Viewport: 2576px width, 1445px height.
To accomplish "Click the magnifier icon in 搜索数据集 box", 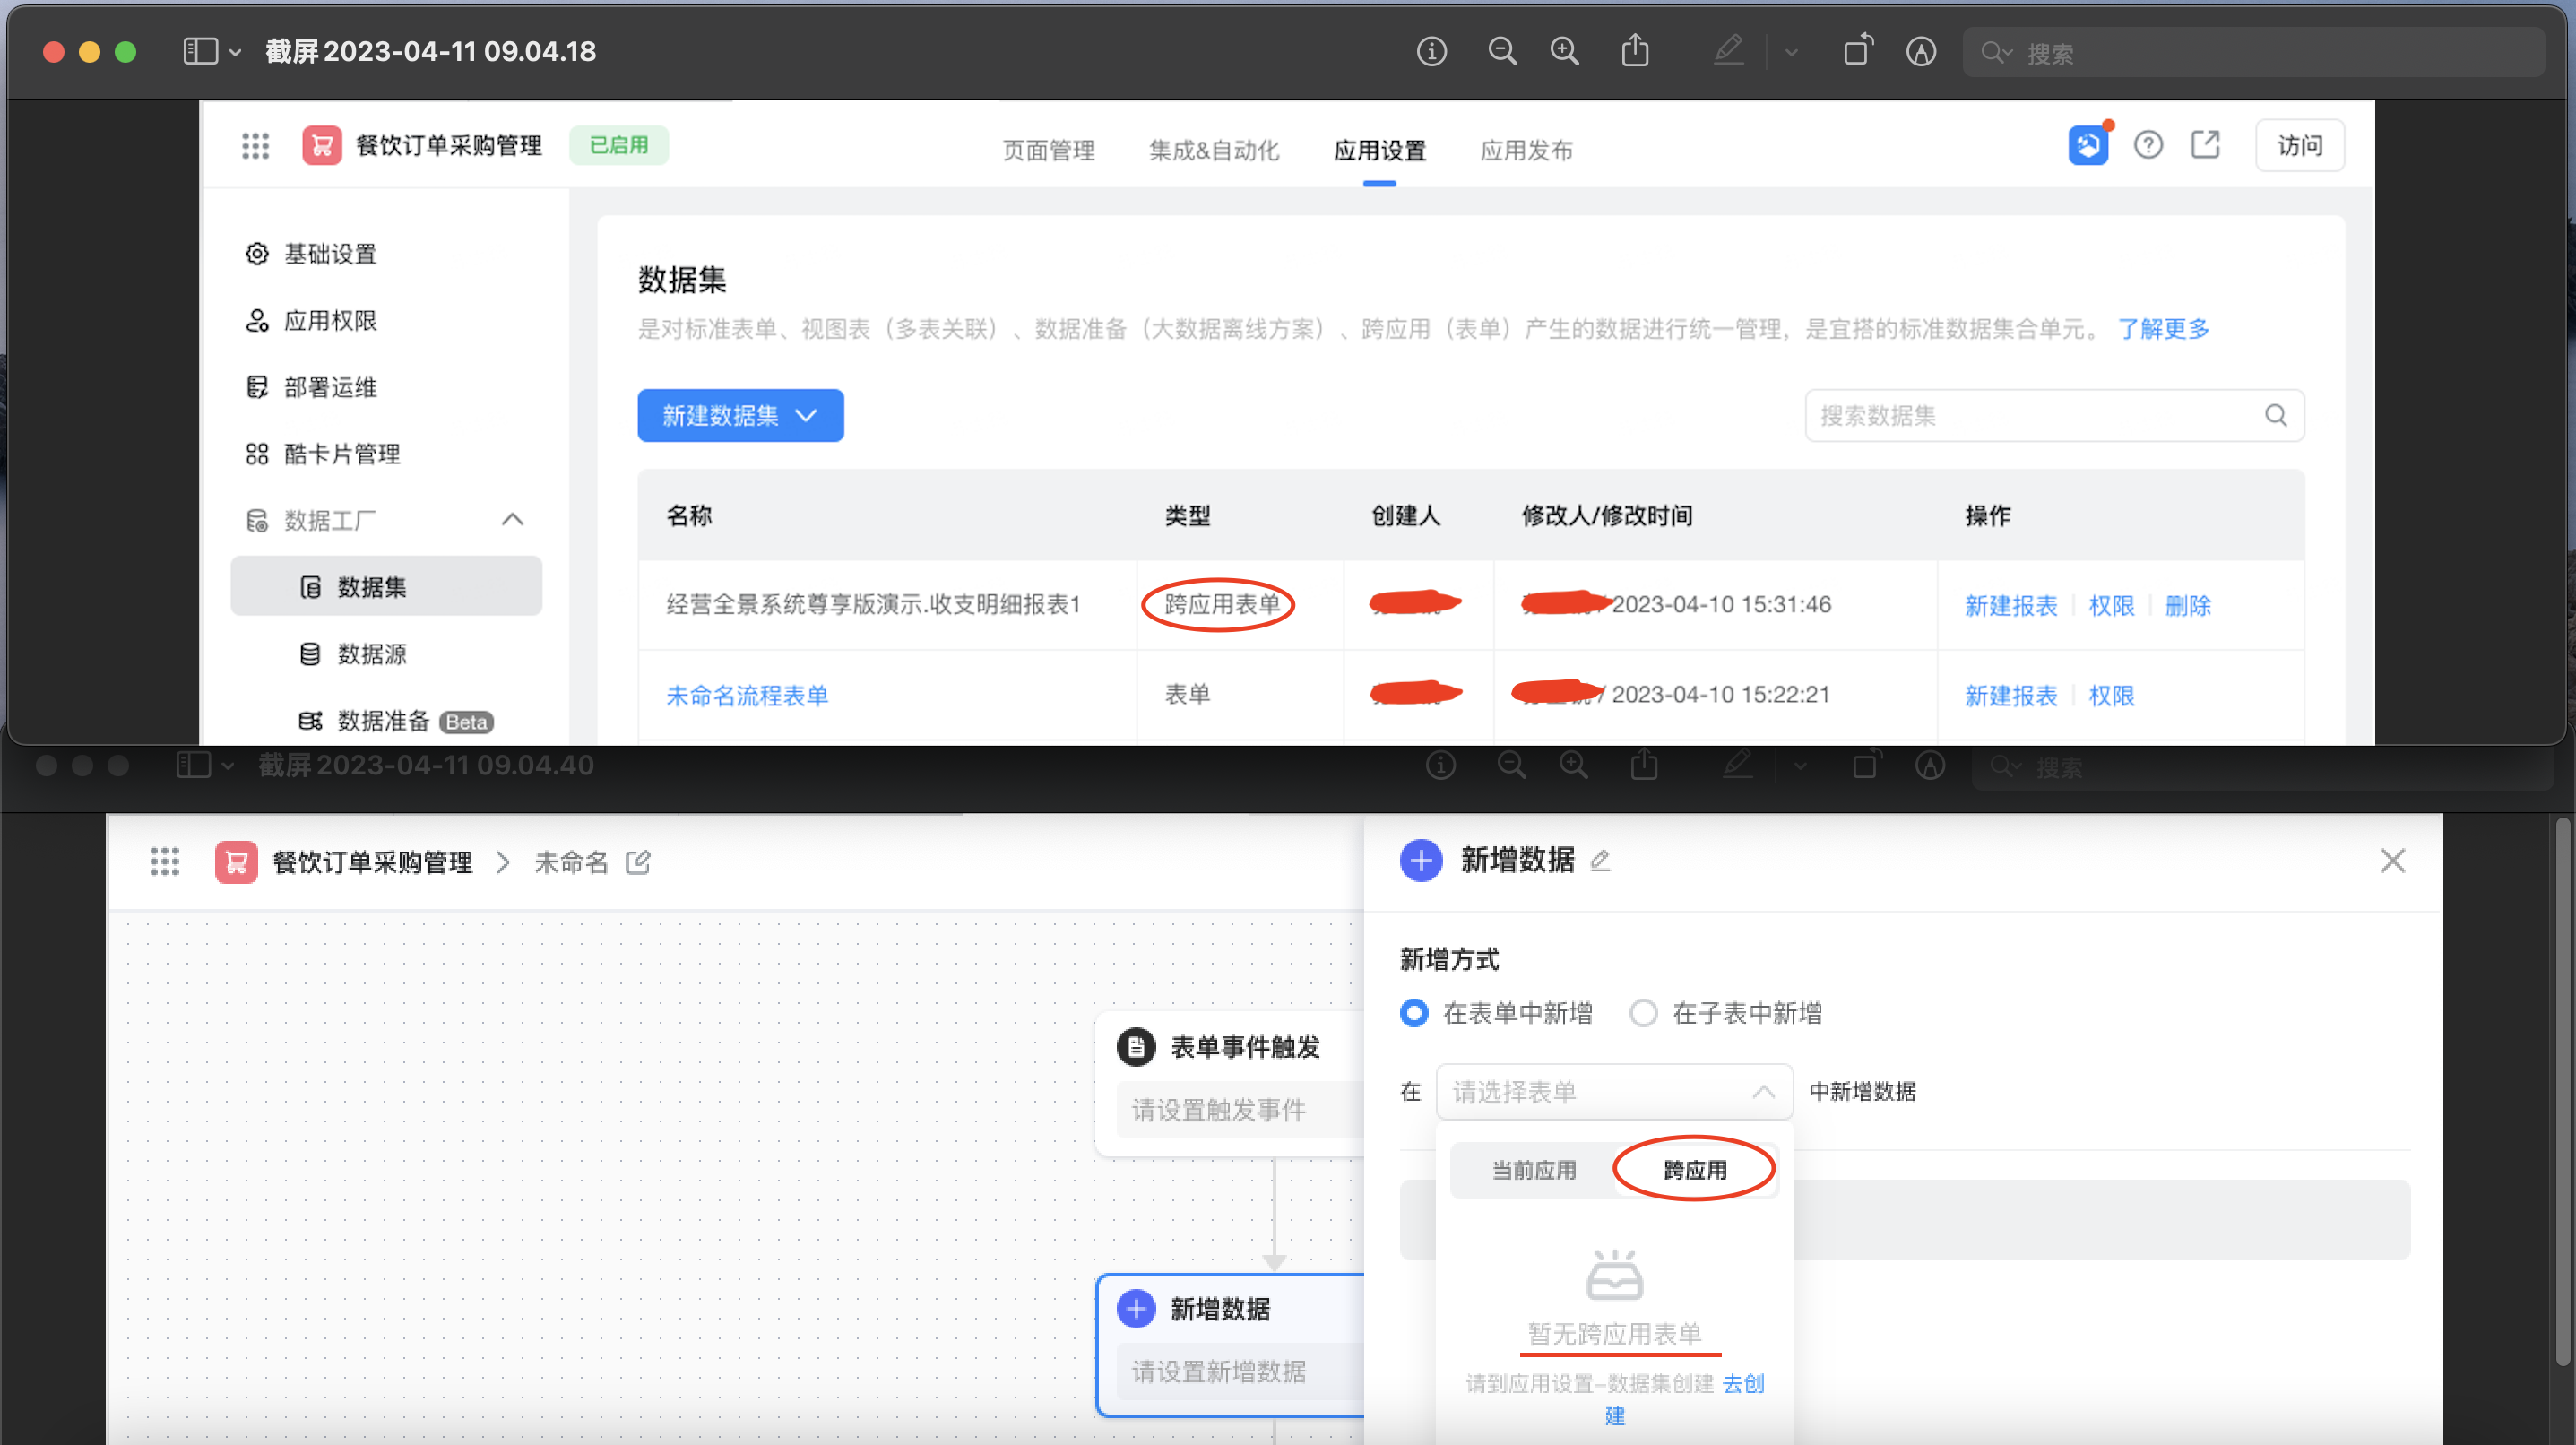I will pos(2275,415).
